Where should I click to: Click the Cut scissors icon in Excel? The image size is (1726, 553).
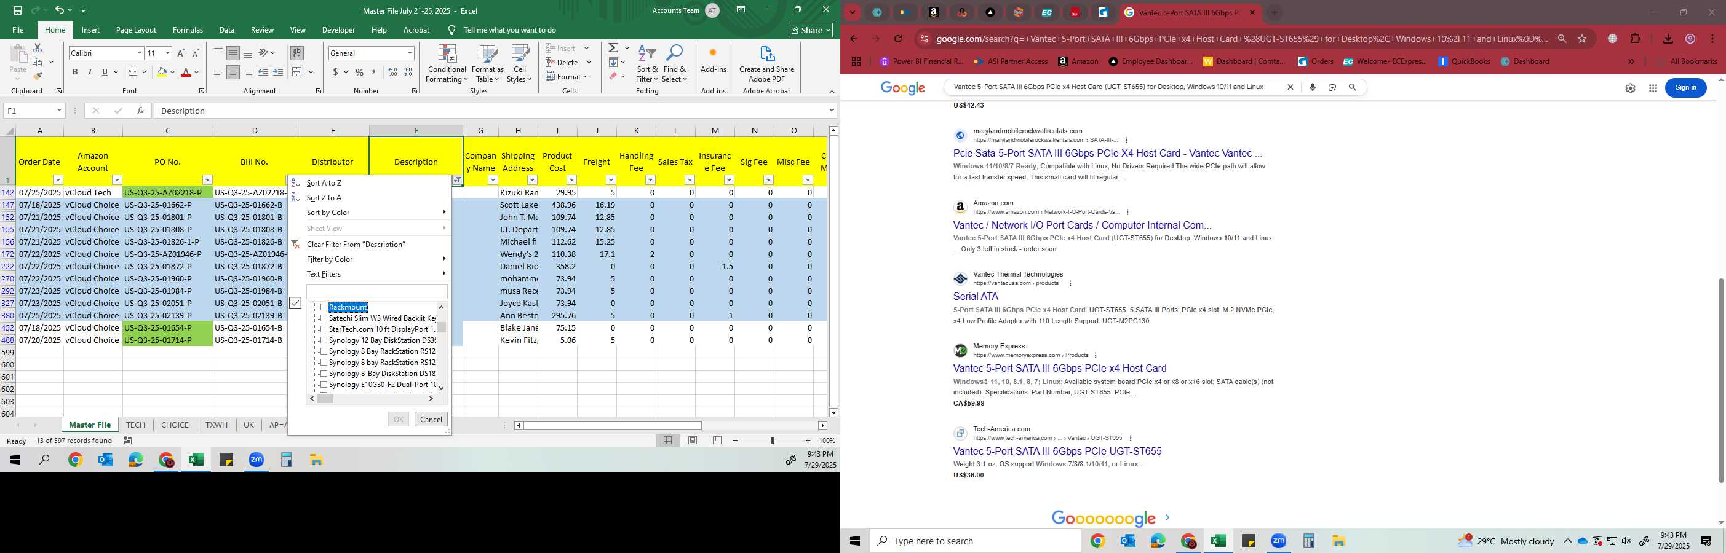(38, 48)
